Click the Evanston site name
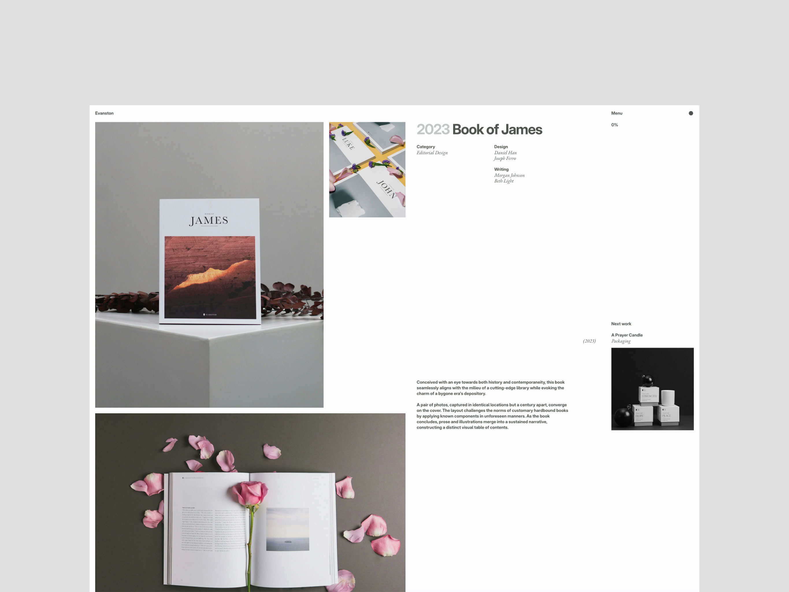 (x=104, y=113)
